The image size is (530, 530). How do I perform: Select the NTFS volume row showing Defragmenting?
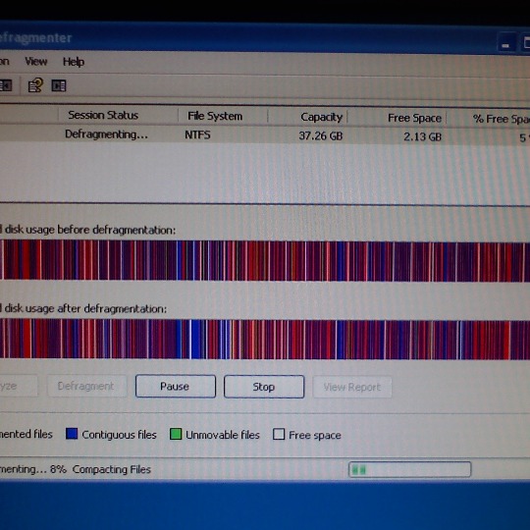265,134
